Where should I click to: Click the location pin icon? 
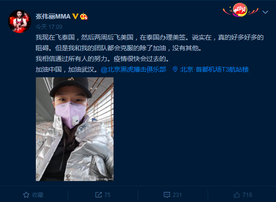[175, 69]
